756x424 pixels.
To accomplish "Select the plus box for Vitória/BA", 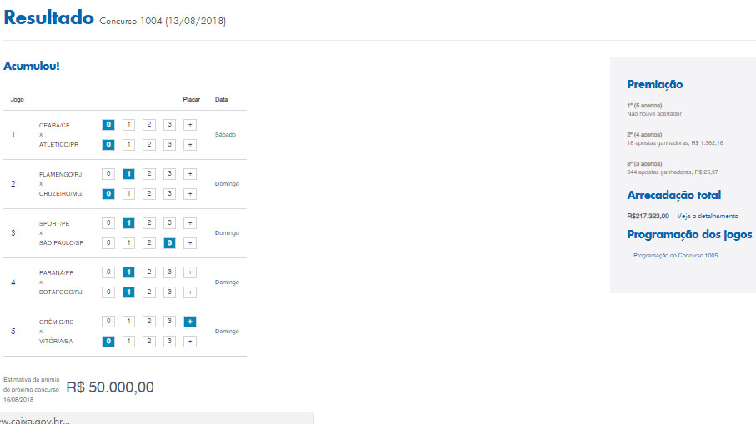I will click(x=190, y=342).
